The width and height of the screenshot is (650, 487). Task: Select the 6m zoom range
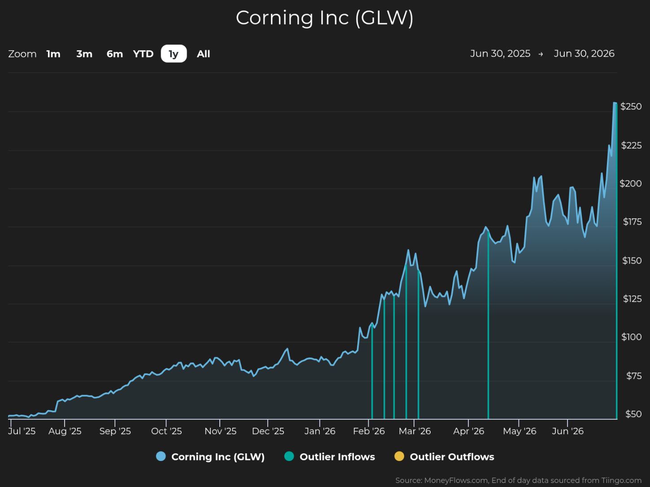tap(115, 54)
